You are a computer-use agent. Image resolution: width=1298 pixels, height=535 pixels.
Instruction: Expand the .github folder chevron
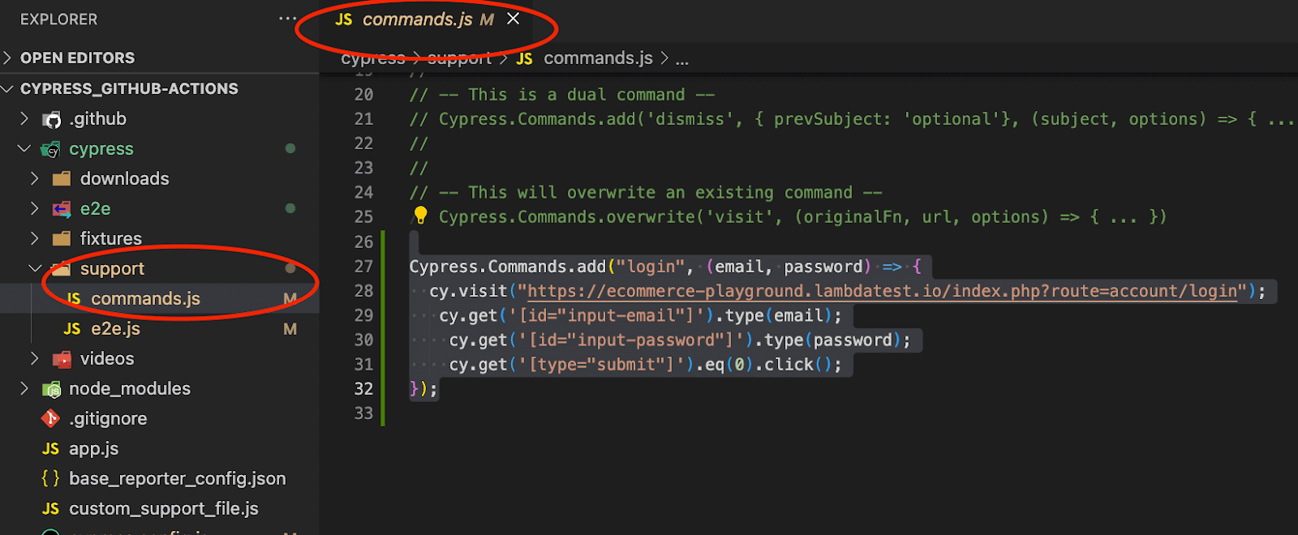point(24,118)
